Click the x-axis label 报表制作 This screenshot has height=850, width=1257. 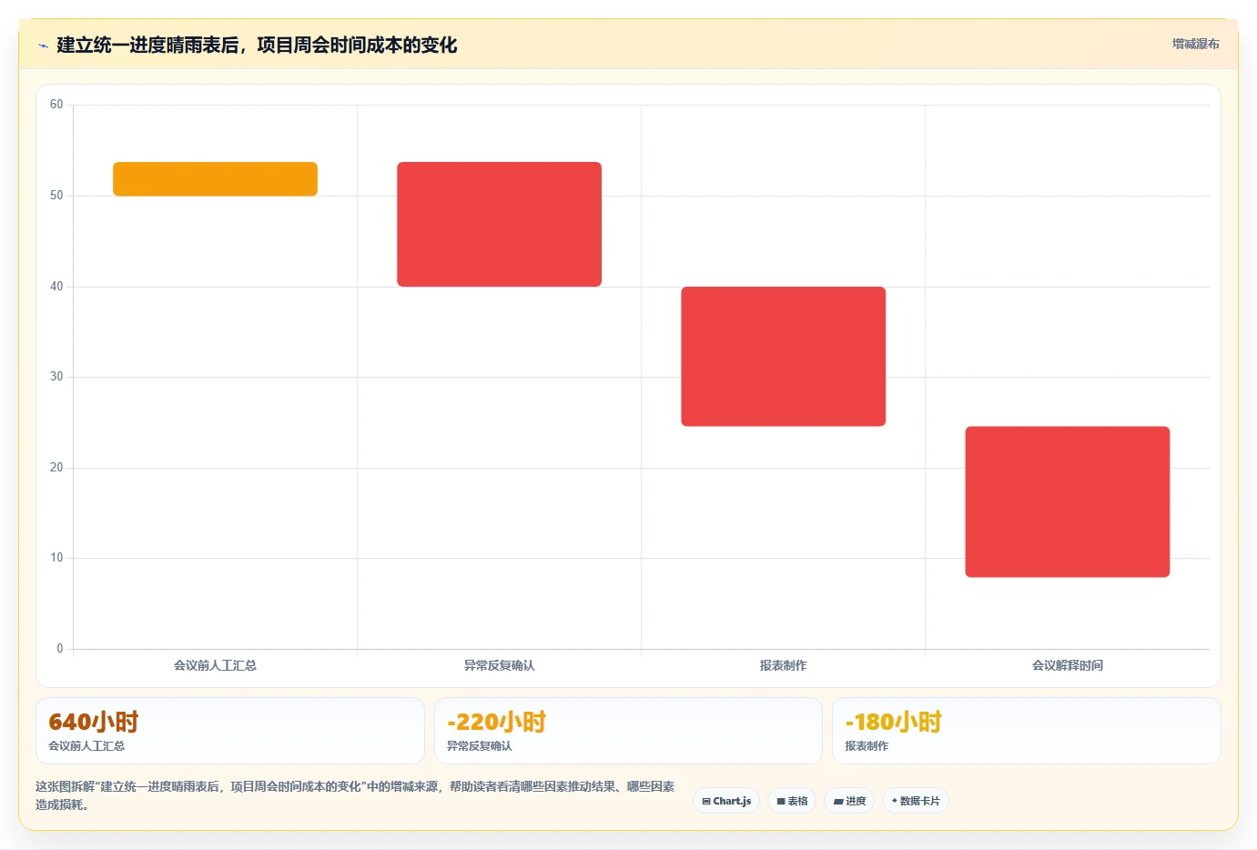pos(783,665)
